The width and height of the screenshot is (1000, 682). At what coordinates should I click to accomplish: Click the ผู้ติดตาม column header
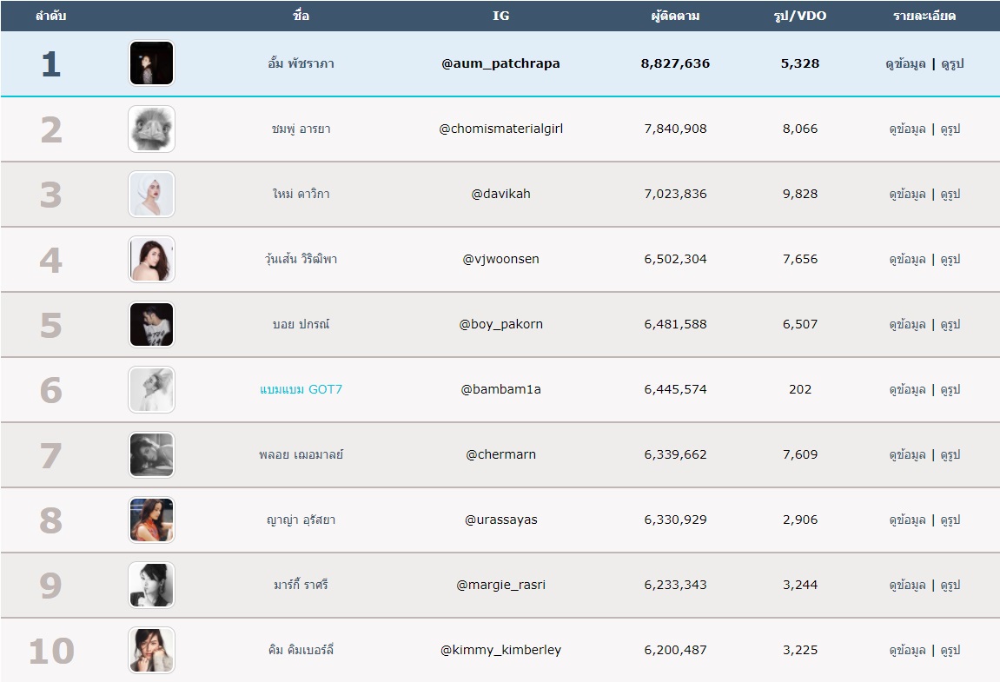click(x=675, y=16)
